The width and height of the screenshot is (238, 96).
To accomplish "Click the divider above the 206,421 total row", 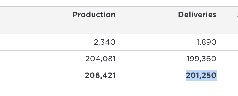I will coord(119,67).
